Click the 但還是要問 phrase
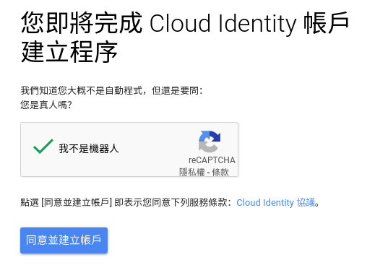The image size is (375, 270). tap(176, 91)
